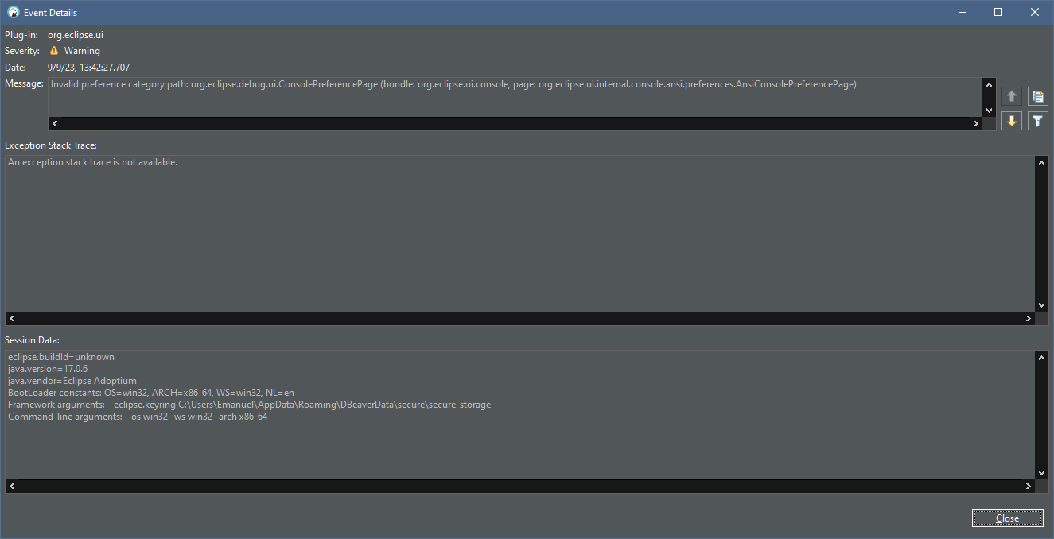Click the eclipse.buildId=unknown session line
This screenshot has width=1054, height=539.
coord(60,356)
